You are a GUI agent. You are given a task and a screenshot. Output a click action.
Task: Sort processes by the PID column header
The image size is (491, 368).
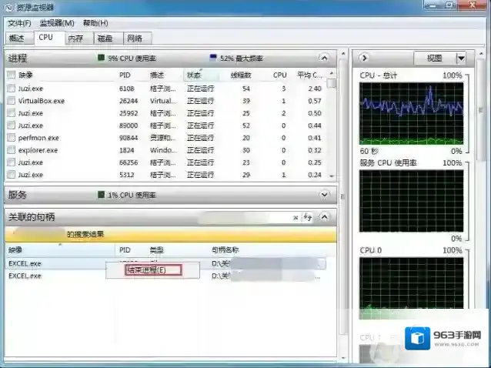[x=126, y=75]
